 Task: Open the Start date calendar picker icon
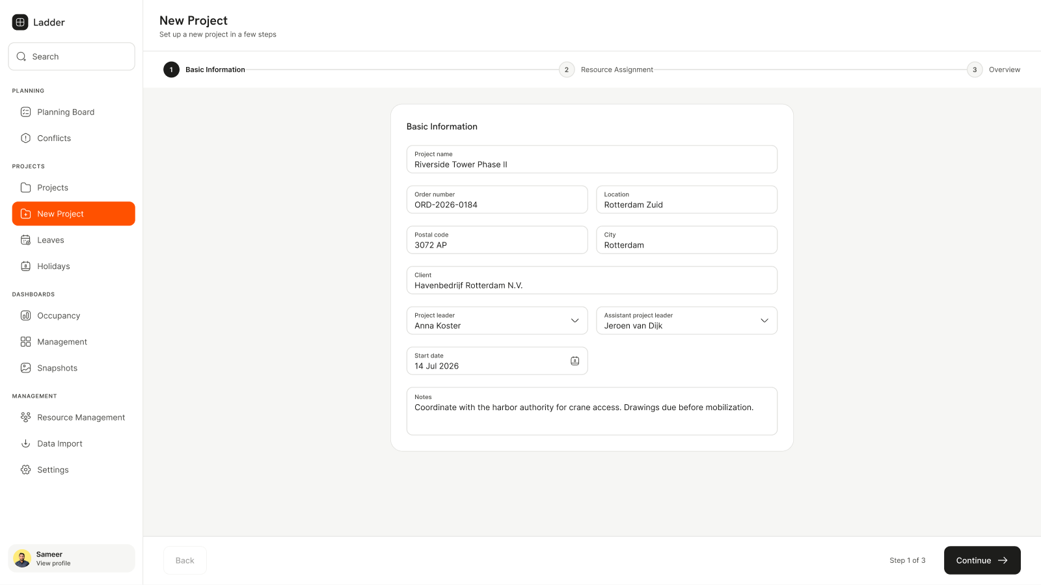(575, 361)
